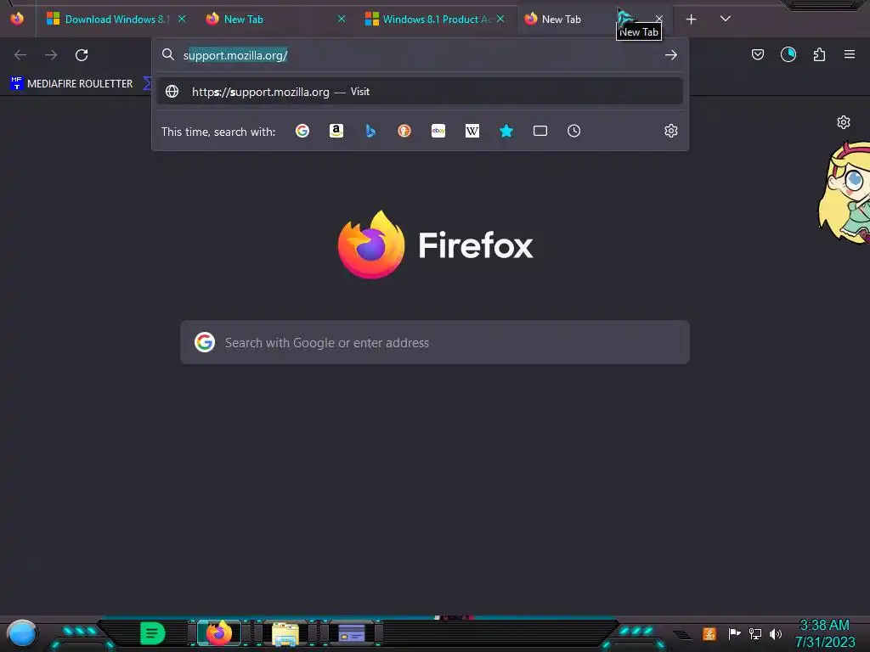Search this time with Google icon
Screen dimensions: 870x652
point(302,131)
